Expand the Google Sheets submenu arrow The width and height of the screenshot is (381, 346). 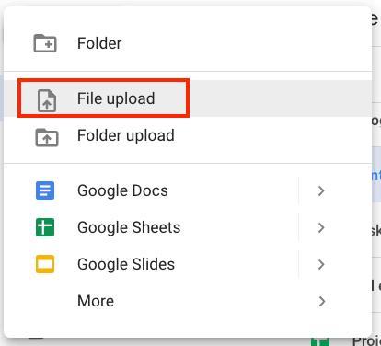(321, 227)
